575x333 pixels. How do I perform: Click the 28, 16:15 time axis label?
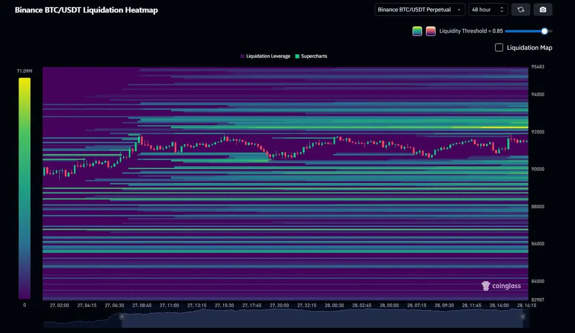pyautogui.click(x=526, y=305)
